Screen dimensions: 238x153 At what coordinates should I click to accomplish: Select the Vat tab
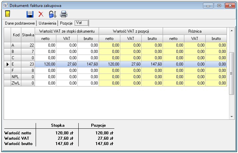[82, 23]
